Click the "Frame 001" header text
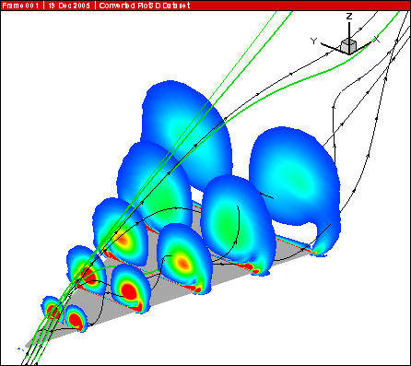The width and height of the screenshot is (411, 366). coord(20,6)
